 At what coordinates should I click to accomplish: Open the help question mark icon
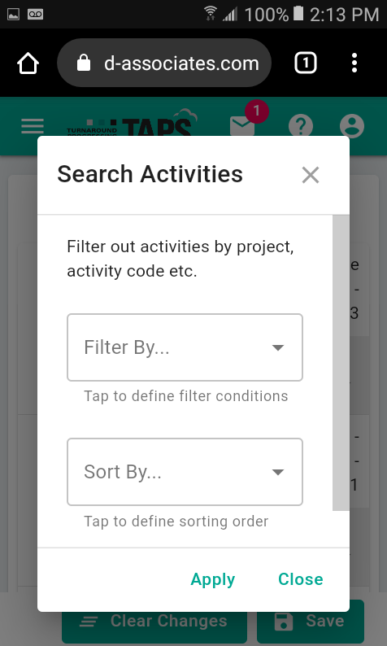(301, 126)
